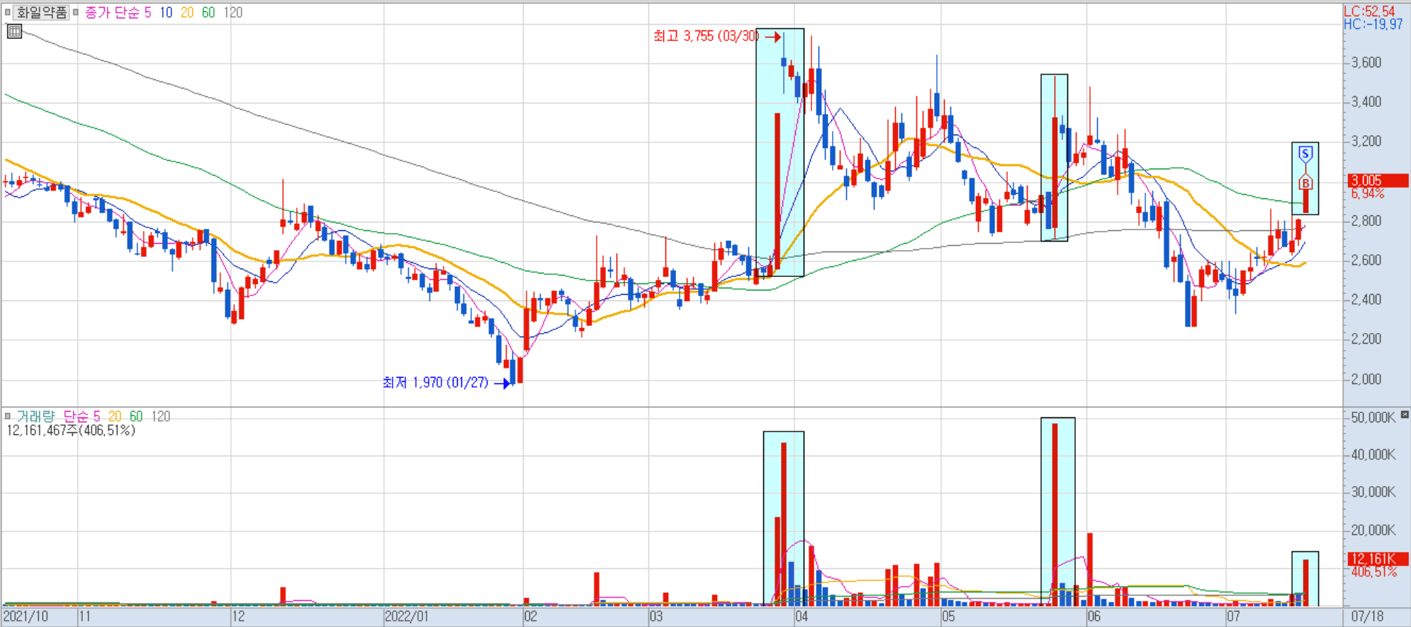The image size is (1411, 627).
Task: Select the gray 120 volume moving average
Action: point(161,416)
